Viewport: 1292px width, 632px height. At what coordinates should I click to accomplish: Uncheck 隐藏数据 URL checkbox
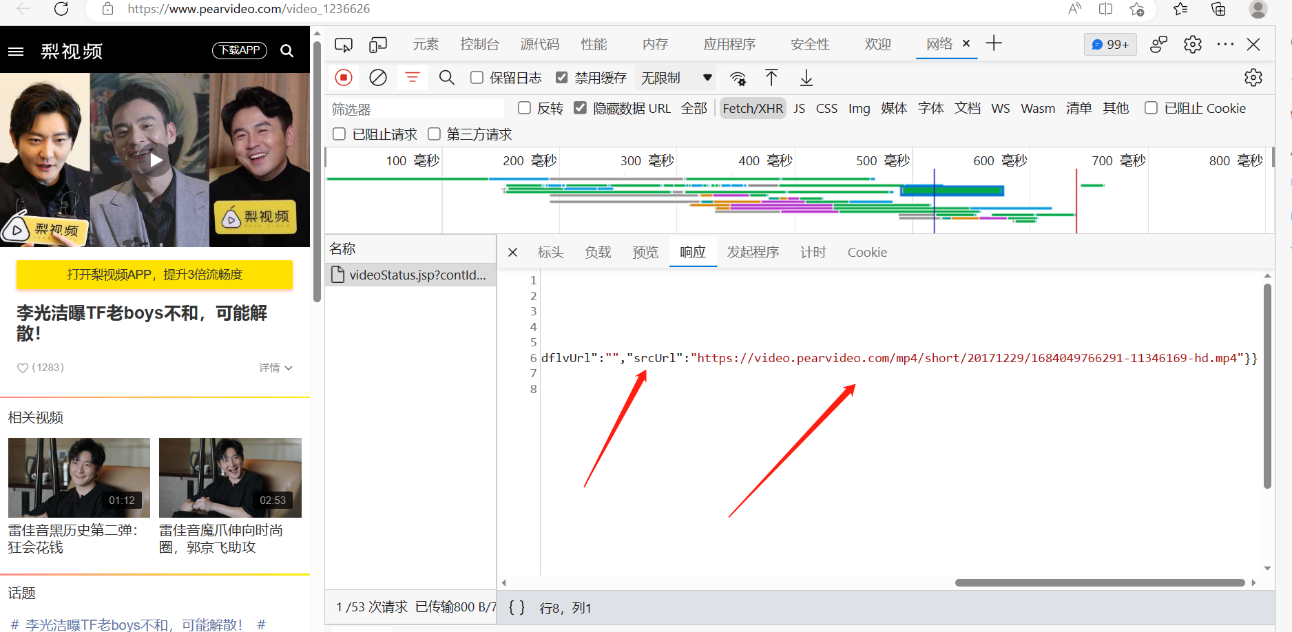[x=581, y=108]
